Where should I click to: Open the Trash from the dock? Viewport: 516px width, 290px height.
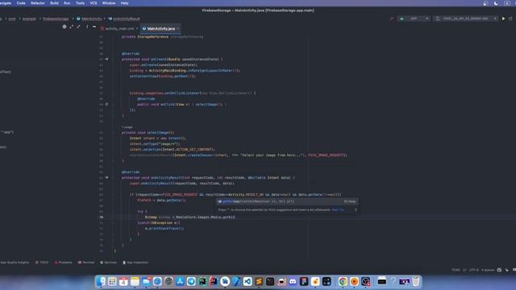click(x=416, y=281)
